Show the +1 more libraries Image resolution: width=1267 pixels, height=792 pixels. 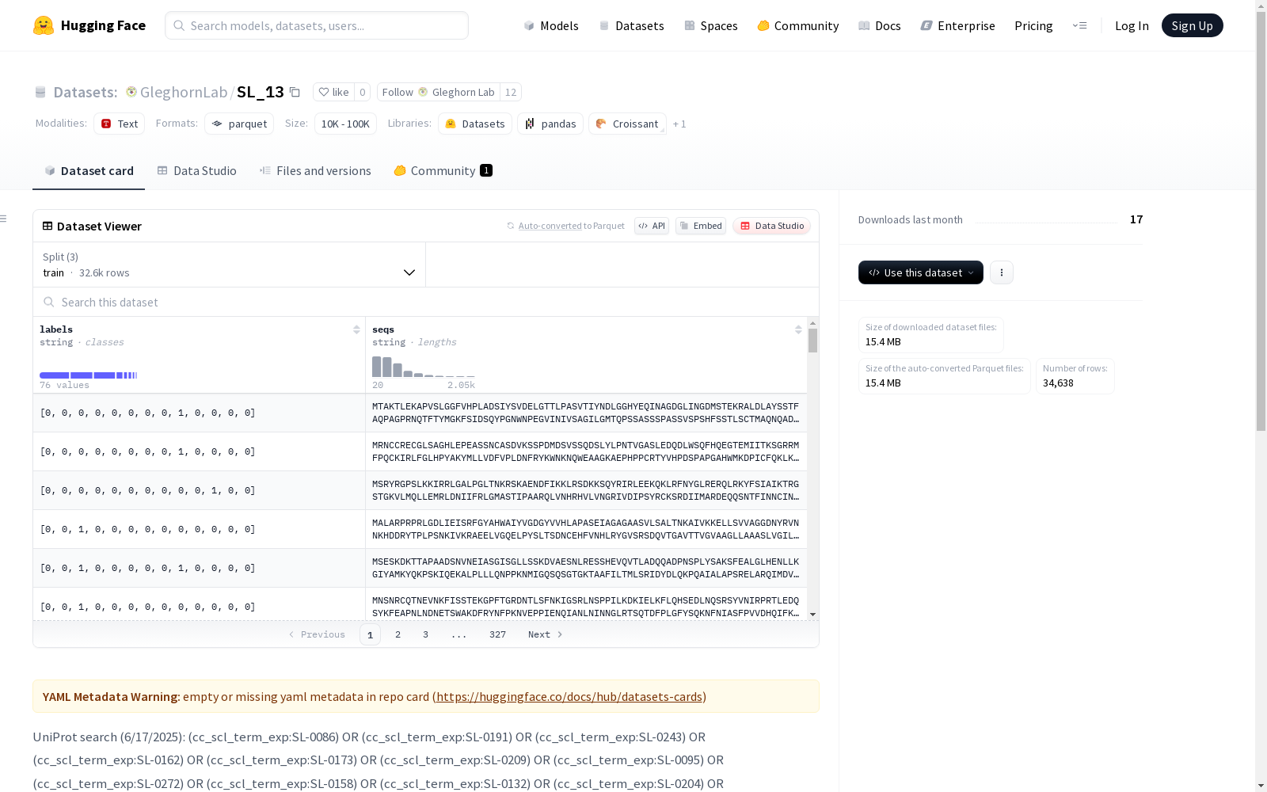click(x=679, y=124)
